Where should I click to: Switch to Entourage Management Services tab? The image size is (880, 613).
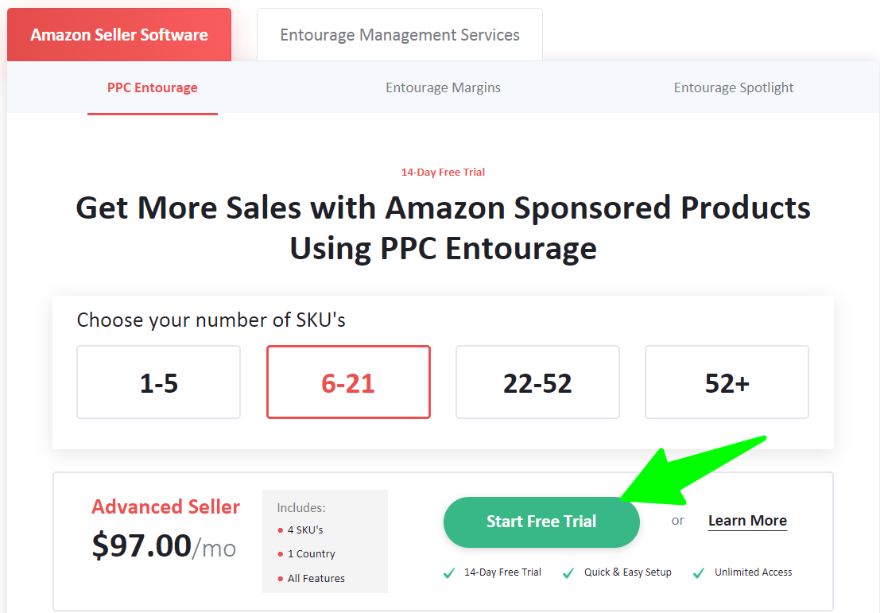pyautogui.click(x=400, y=35)
